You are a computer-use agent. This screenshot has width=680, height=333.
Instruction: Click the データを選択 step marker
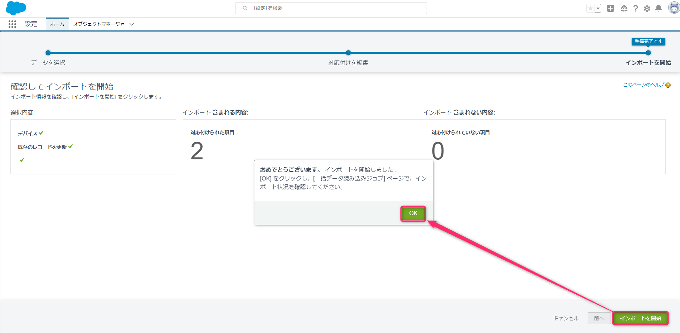coord(48,53)
